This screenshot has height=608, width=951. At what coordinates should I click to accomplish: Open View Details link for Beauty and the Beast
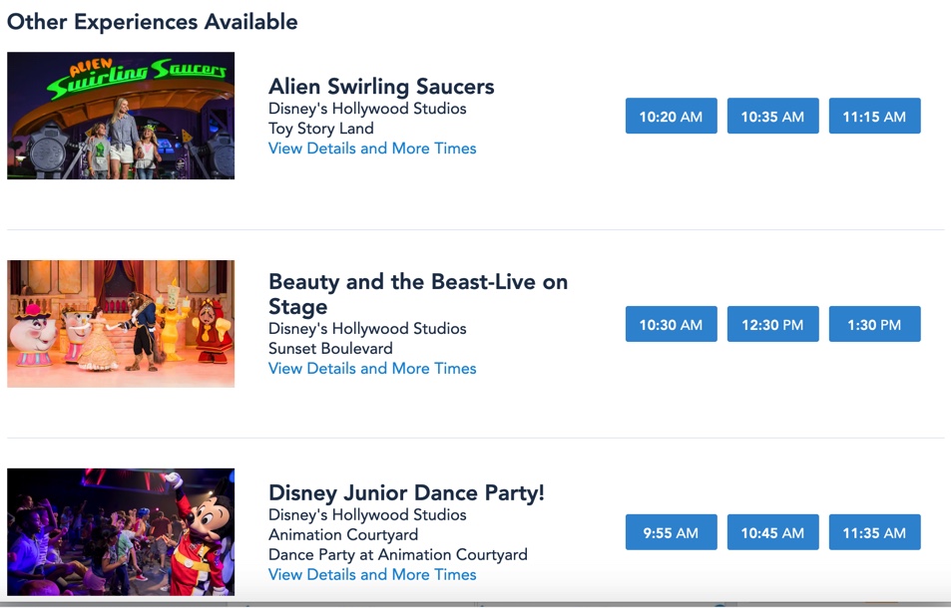tap(372, 369)
